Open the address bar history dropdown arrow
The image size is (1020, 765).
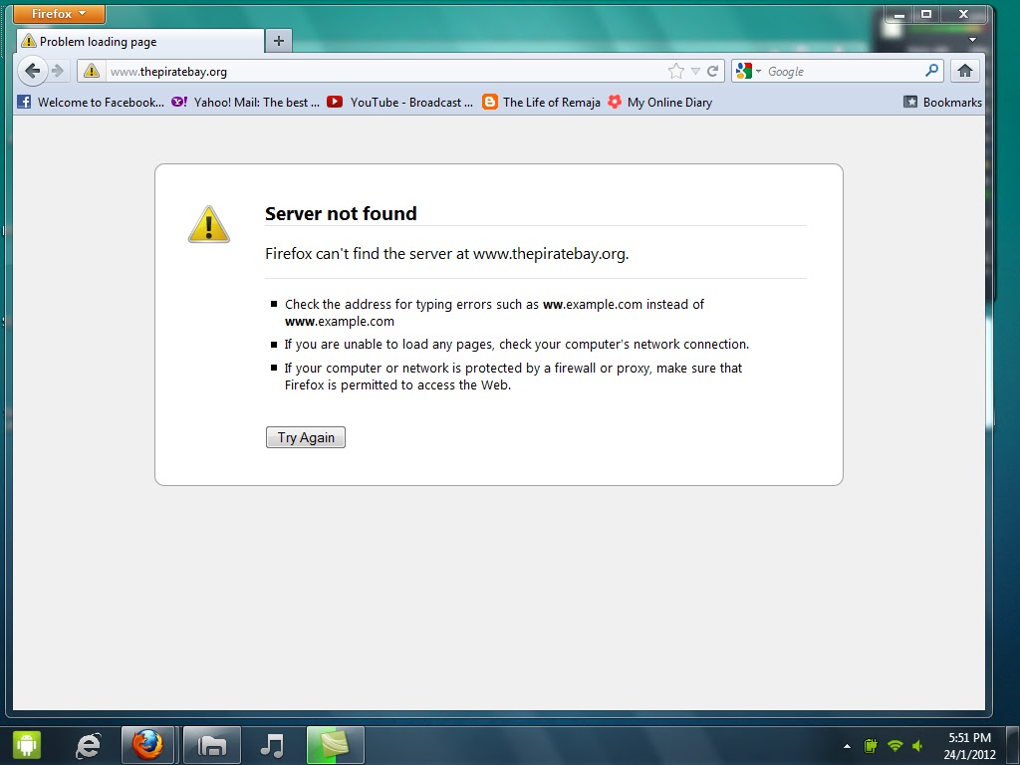pyautogui.click(x=695, y=71)
